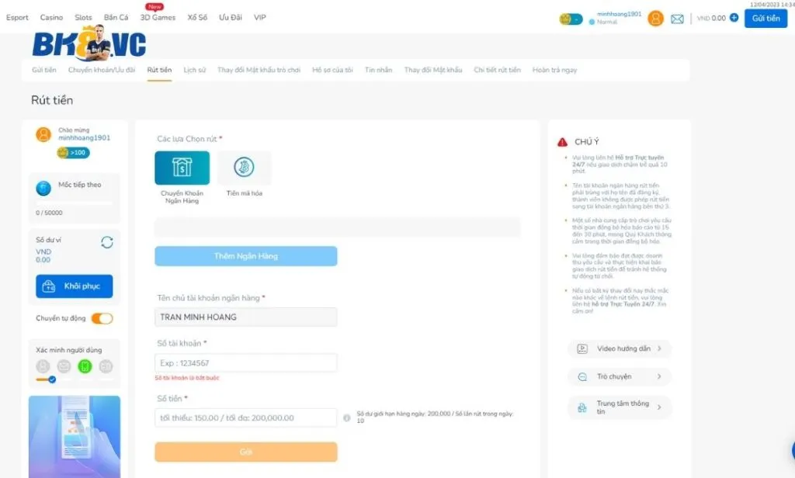Viewport: 795px width, 478px height.
Task: Click the Số tài khoản input field
Action: click(246, 363)
